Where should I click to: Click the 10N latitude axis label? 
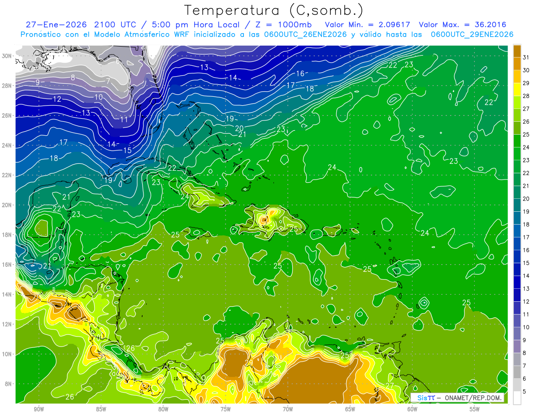point(7,354)
